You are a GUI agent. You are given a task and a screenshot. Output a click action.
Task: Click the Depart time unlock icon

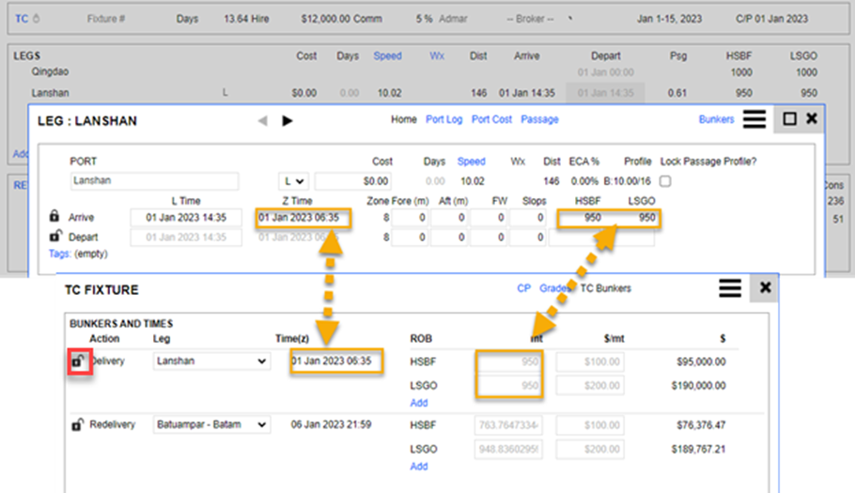click(x=54, y=237)
